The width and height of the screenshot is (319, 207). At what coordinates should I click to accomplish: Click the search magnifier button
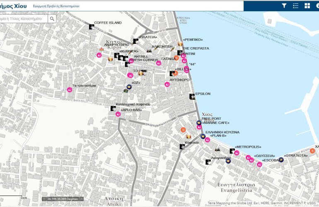(x=52, y=19)
